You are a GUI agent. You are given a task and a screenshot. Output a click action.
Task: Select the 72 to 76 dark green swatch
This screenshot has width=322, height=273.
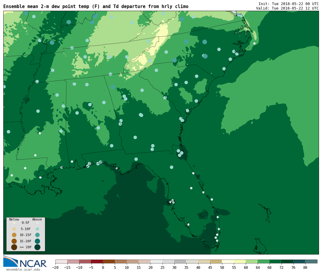pyautogui.click(x=287, y=261)
